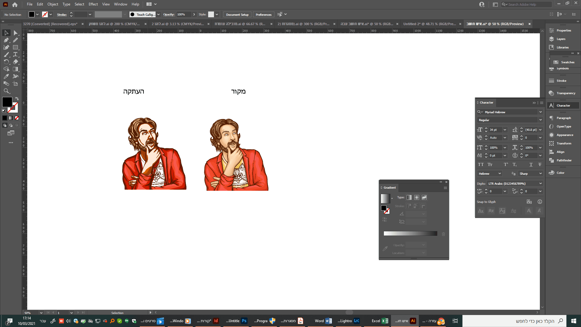Pick the Eyedropper tool

(x=6, y=76)
